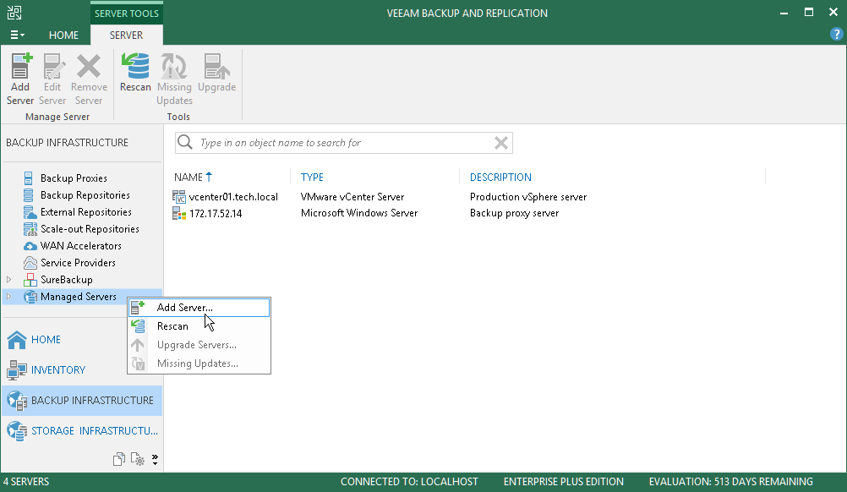Choose Rescan from the context menu
Screen dimensions: 847x492
[199, 326]
